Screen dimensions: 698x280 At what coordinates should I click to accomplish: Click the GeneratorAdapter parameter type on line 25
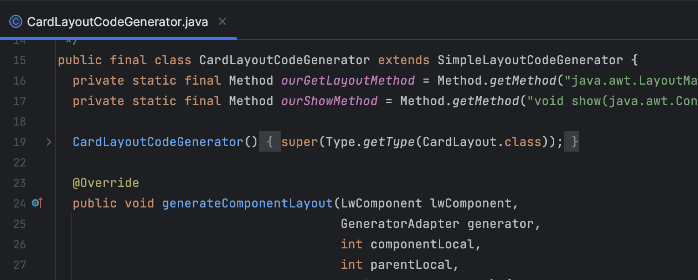pos(400,223)
